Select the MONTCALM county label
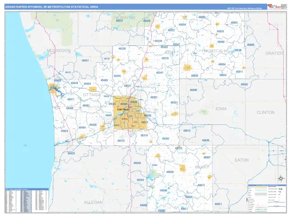 215,51
